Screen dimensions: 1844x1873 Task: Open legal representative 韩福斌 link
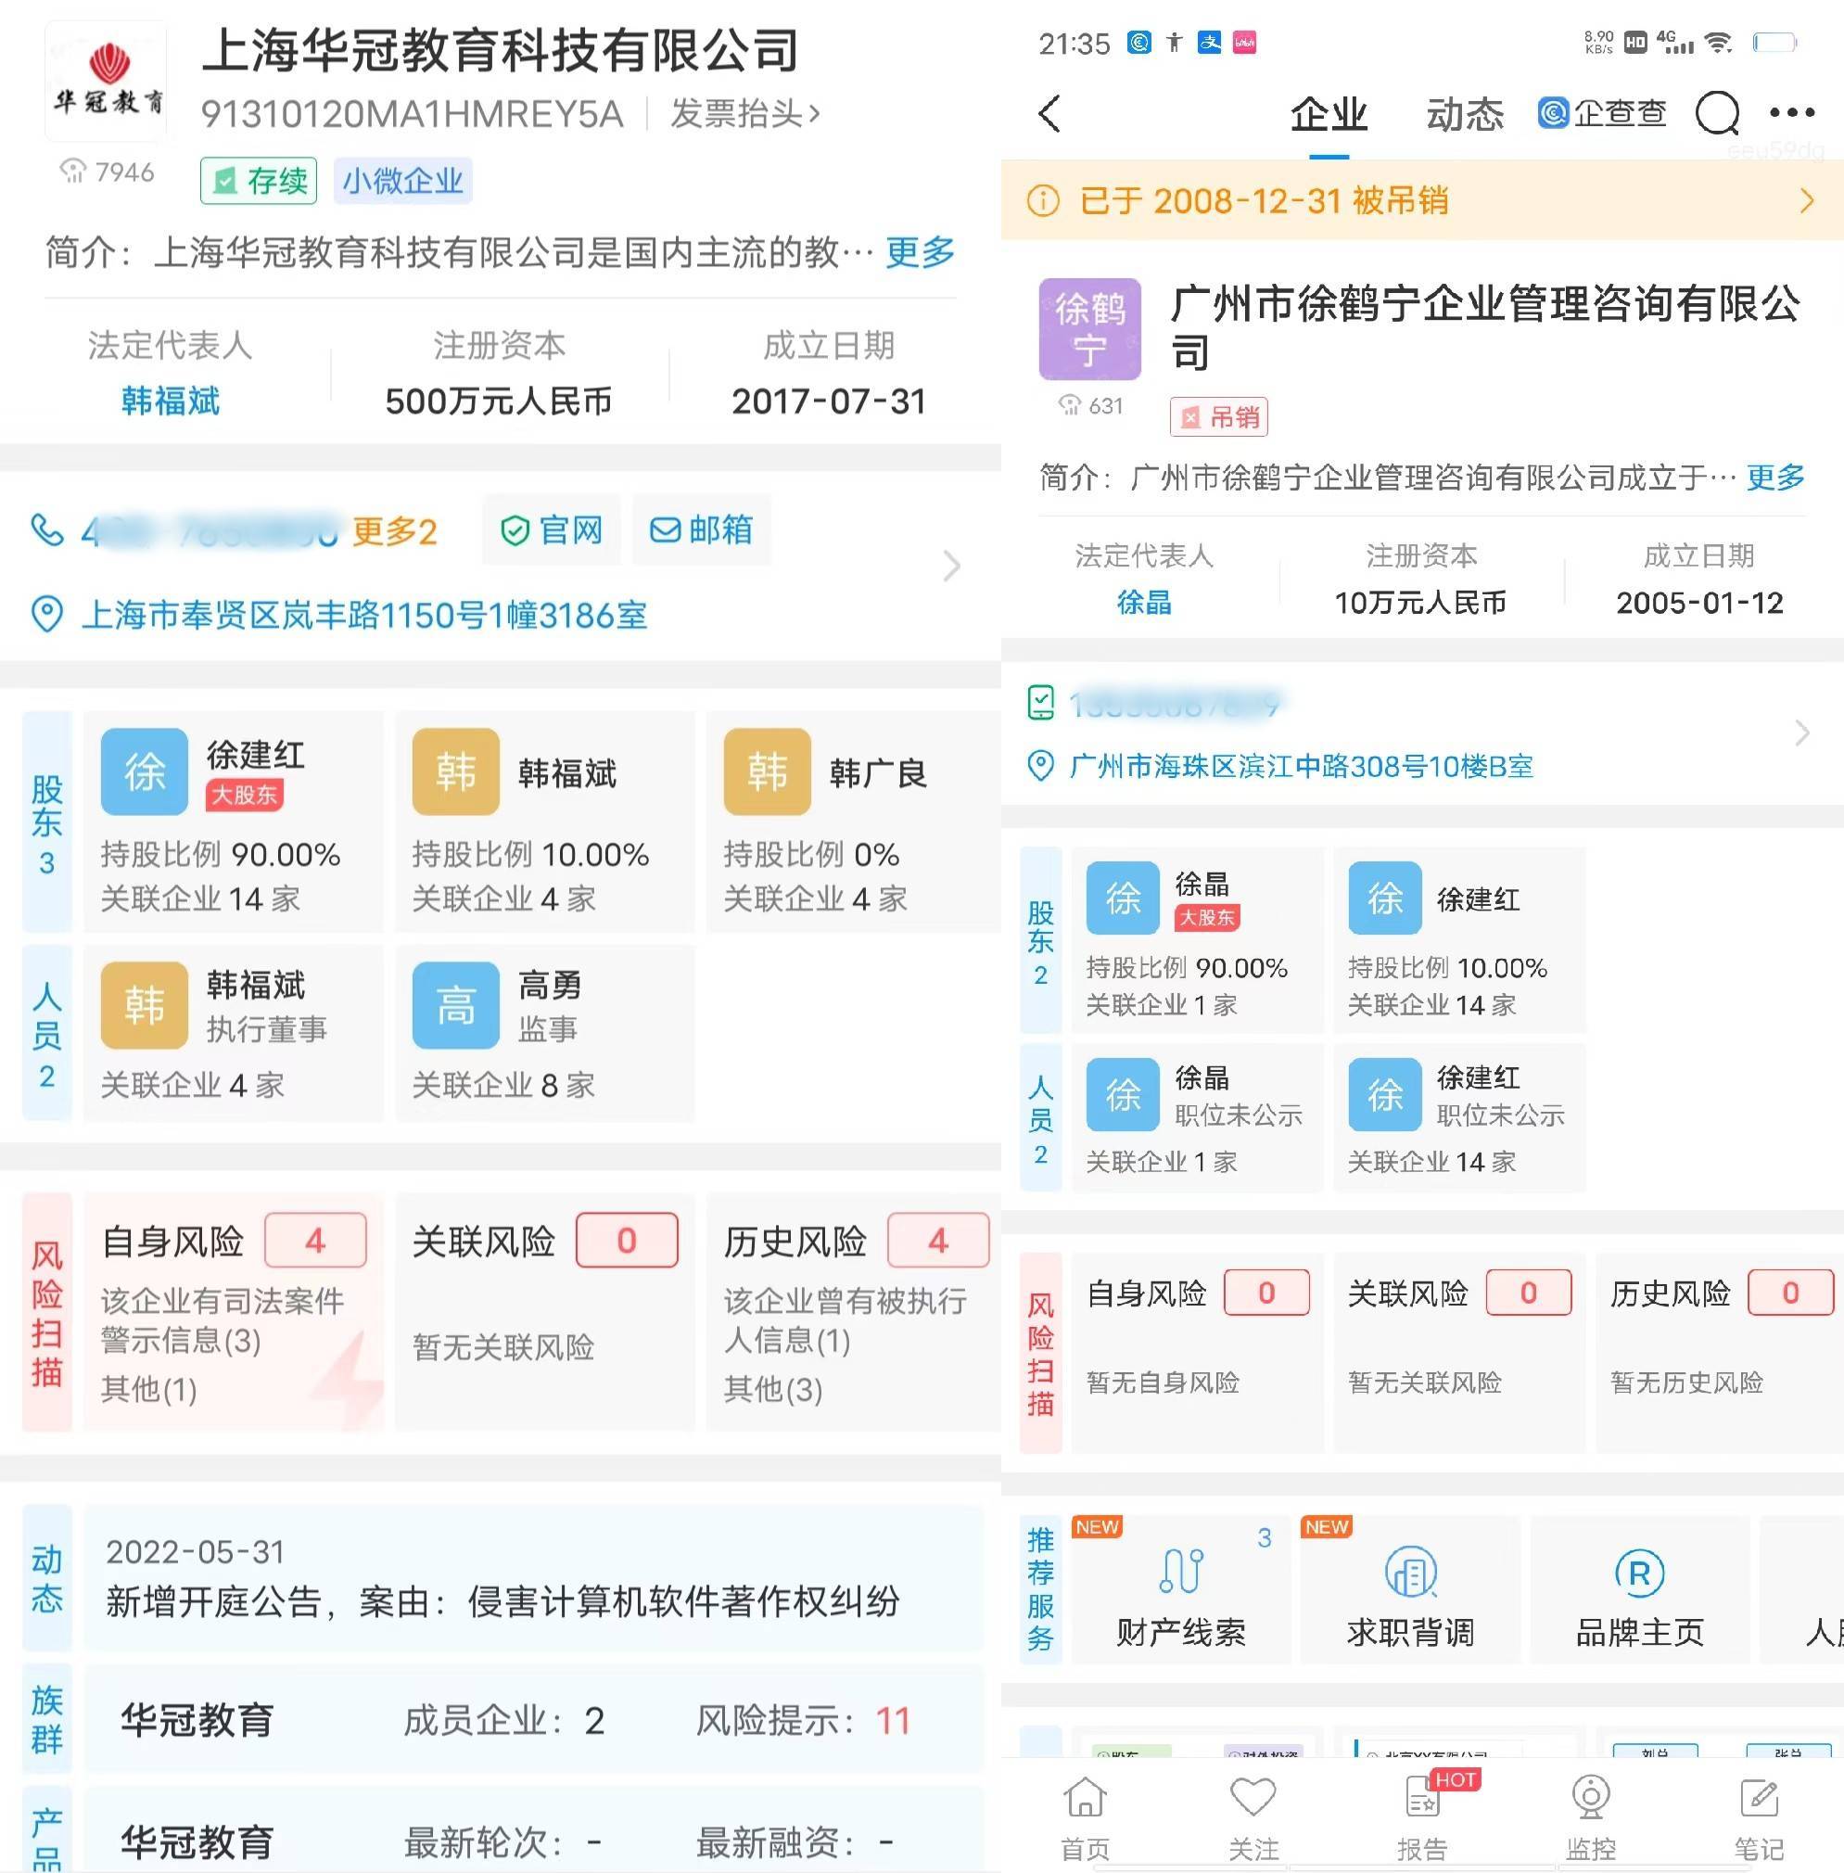[171, 401]
